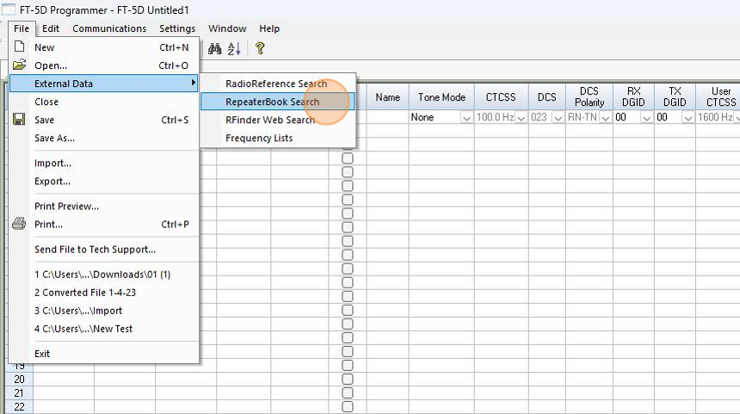The width and height of the screenshot is (740, 414).
Task: Click the A-Z sort toolbar icon
Action: pyautogui.click(x=234, y=48)
